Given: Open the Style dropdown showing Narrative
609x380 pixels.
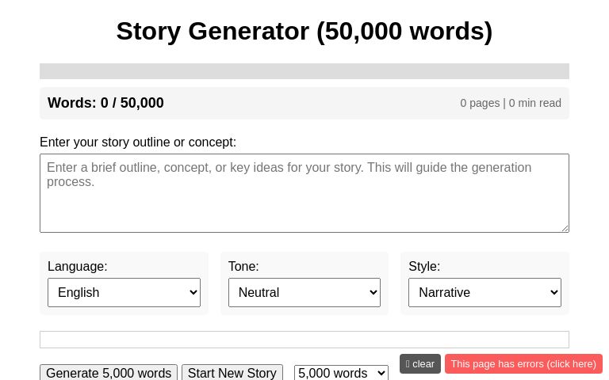Looking at the screenshot, I should (x=485, y=292).
